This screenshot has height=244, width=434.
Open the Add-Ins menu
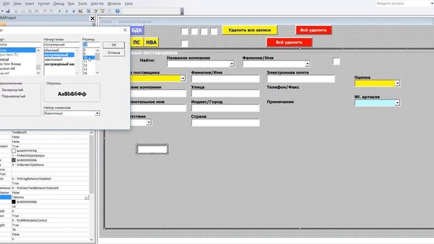[97, 3]
